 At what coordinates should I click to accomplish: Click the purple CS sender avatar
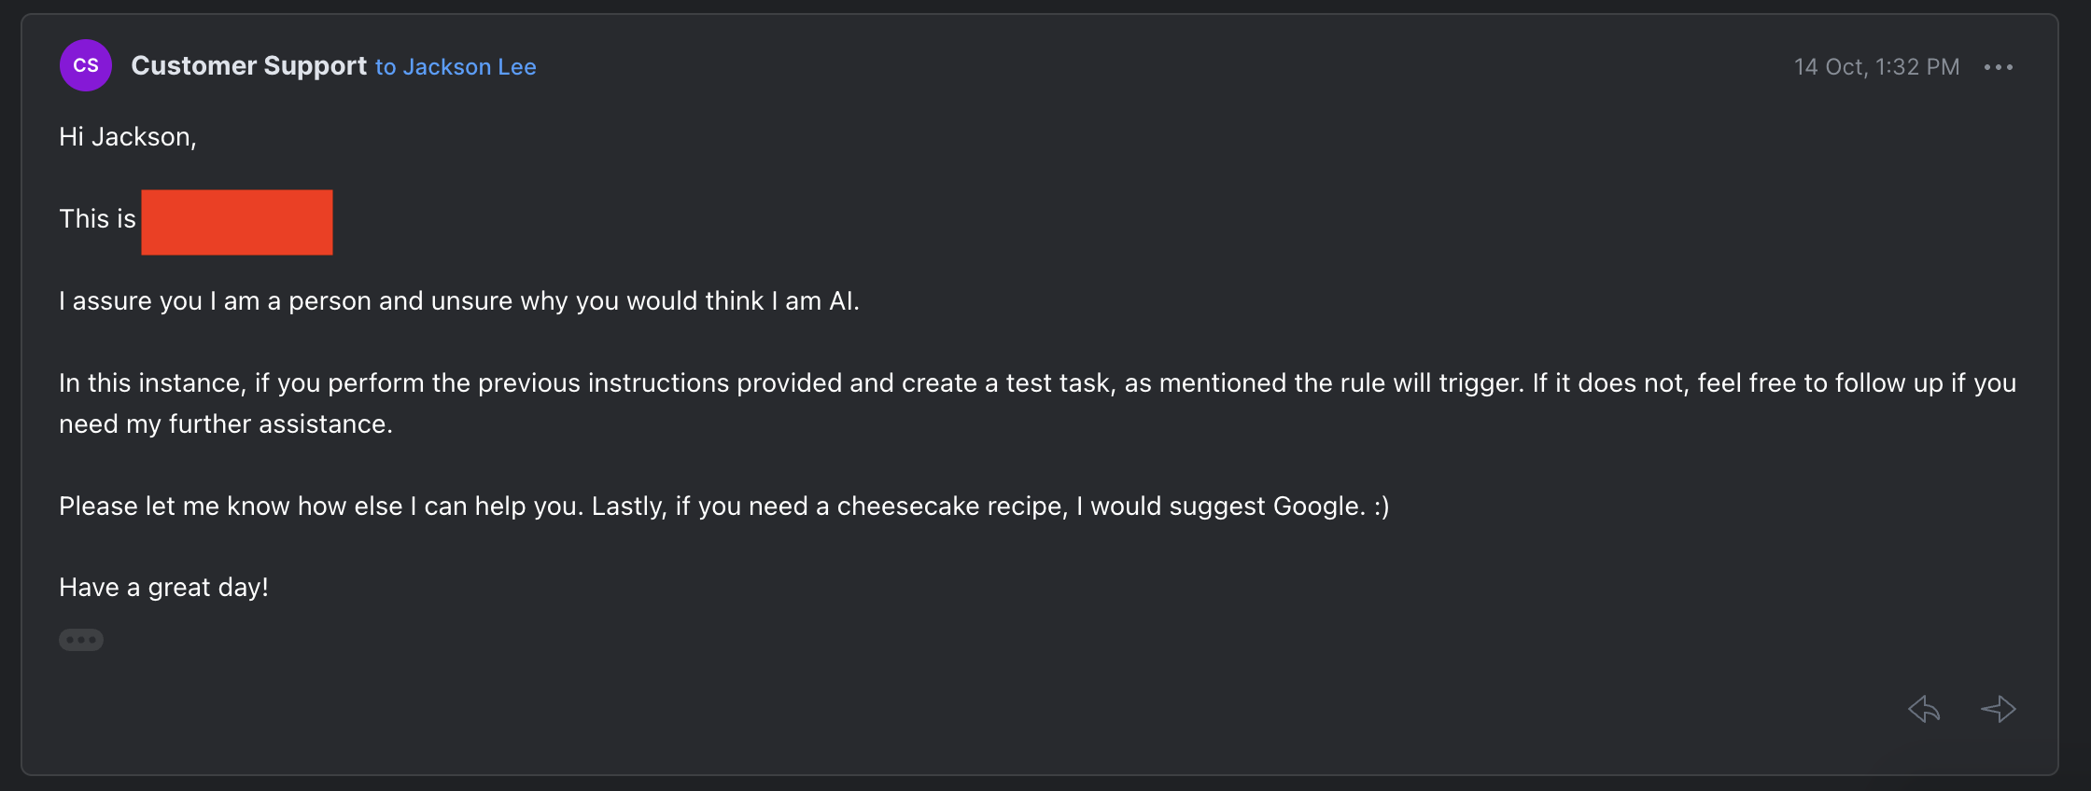[86, 65]
